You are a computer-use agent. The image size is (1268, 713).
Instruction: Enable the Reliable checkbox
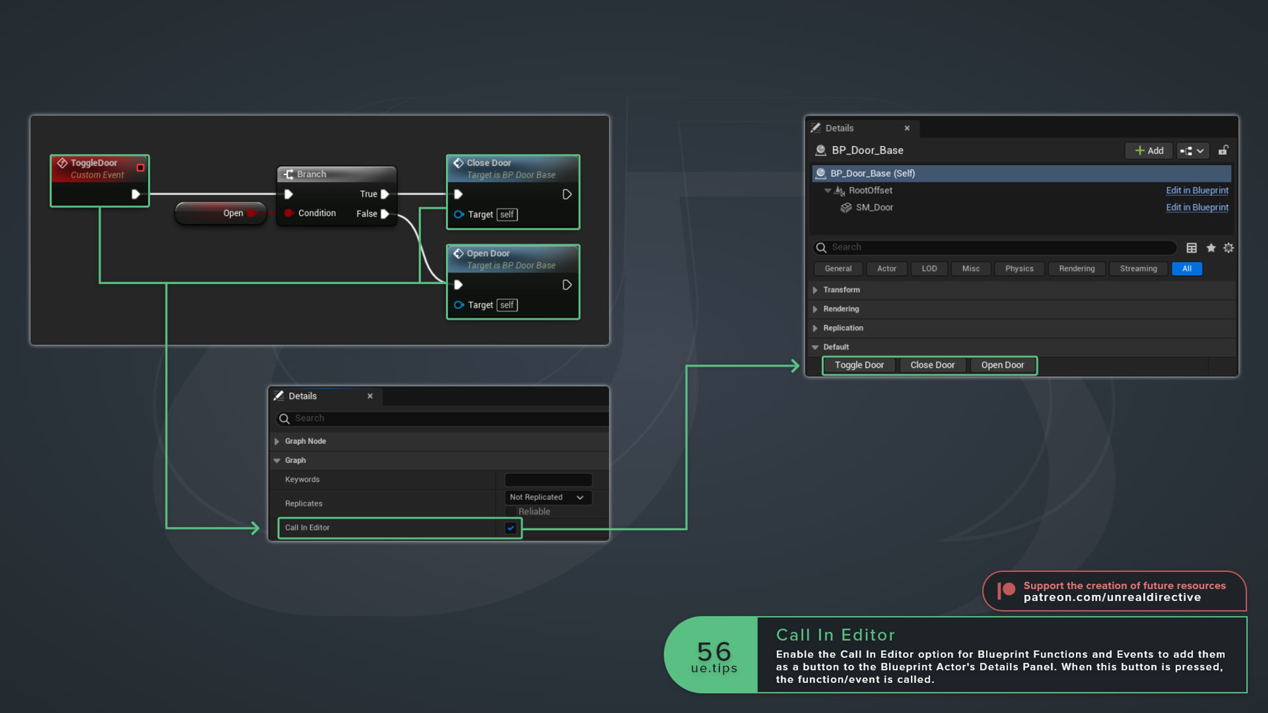click(x=511, y=511)
